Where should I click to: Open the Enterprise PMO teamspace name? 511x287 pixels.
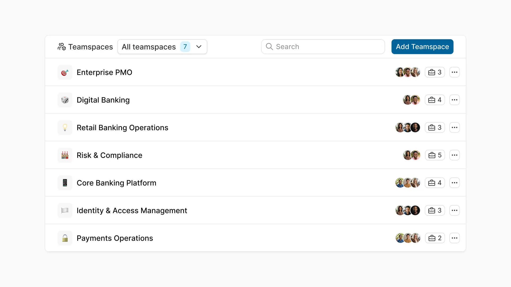(104, 72)
